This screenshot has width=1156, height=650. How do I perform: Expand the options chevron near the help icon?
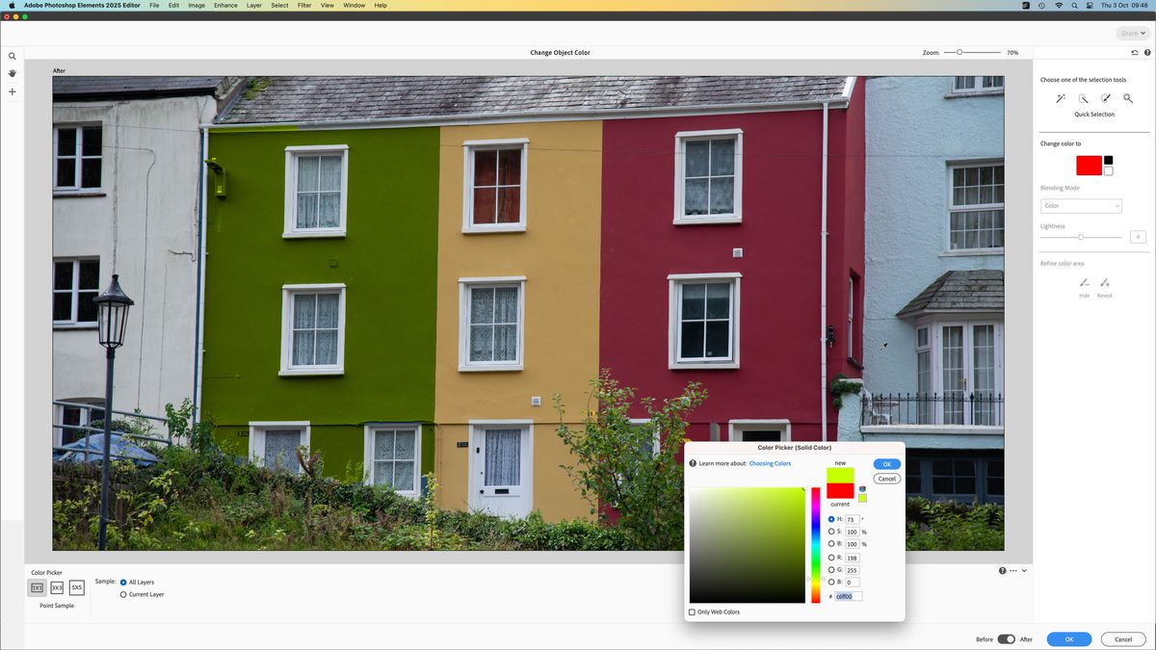1024,570
